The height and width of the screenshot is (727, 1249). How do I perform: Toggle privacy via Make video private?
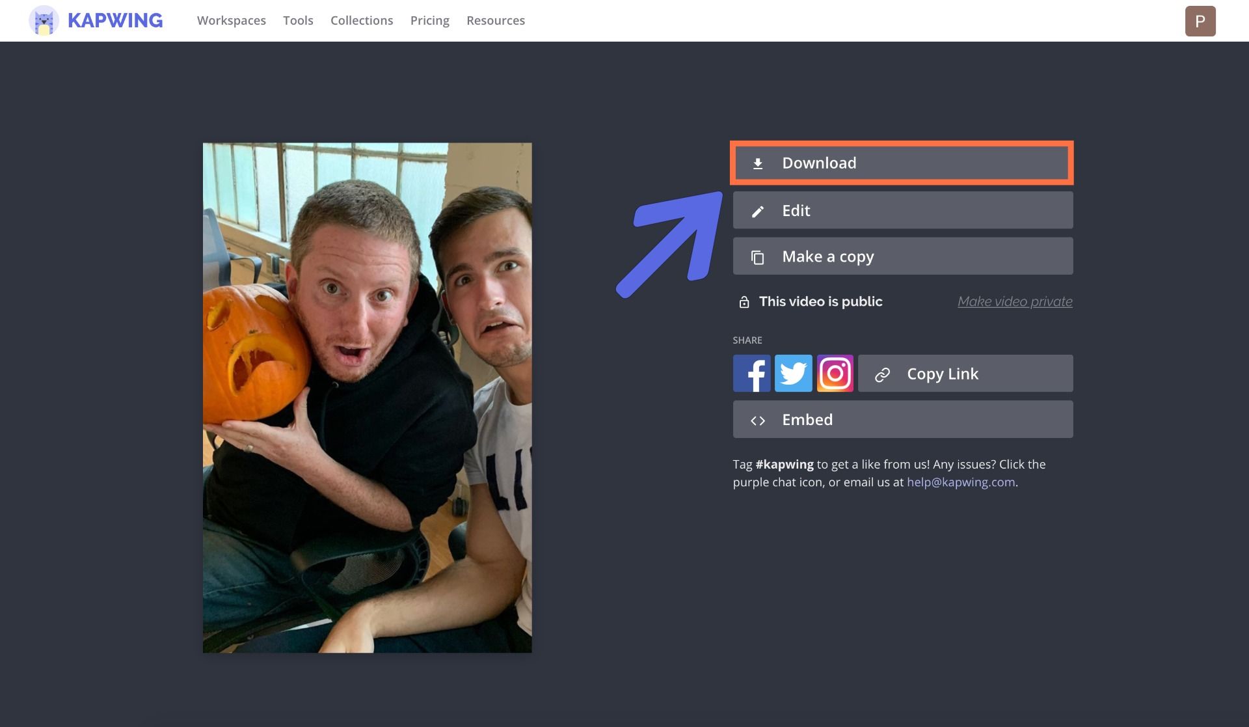pyautogui.click(x=1015, y=301)
